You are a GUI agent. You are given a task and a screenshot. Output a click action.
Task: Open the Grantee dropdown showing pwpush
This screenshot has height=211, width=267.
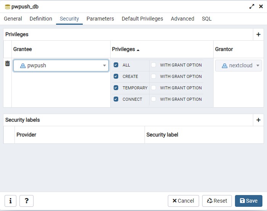click(61, 65)
